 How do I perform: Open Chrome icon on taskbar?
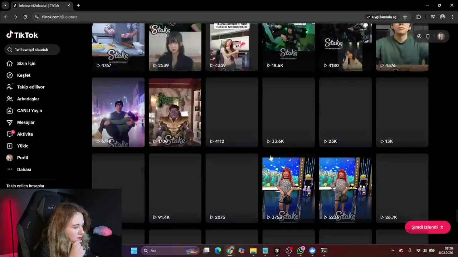230,251
